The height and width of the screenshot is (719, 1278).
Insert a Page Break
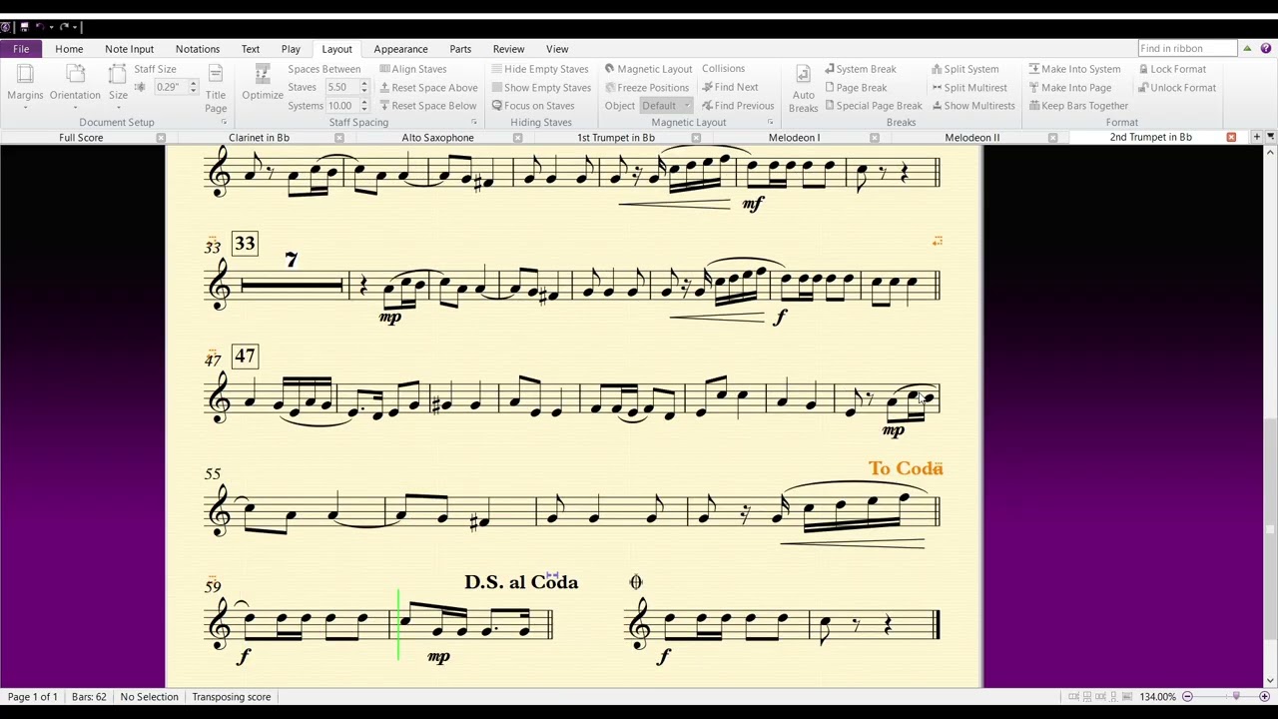[x=855, y=88]
